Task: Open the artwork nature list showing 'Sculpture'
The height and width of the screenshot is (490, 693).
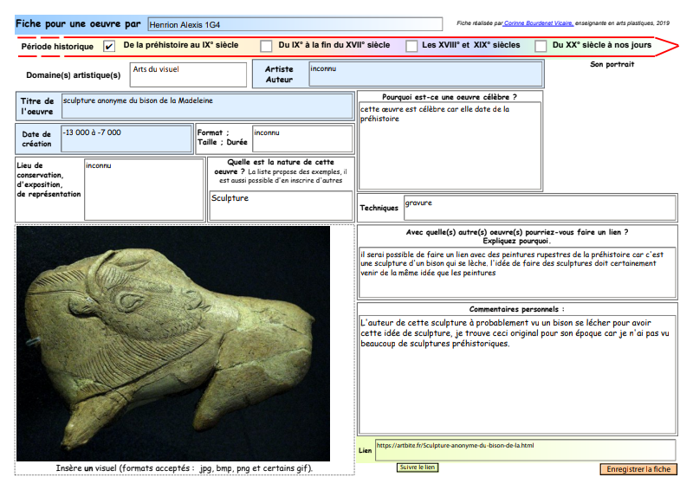Action: (281, 203)
